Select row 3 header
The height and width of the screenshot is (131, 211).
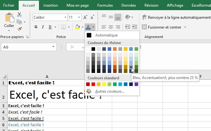pyautogui.click(x=3, y=106)
